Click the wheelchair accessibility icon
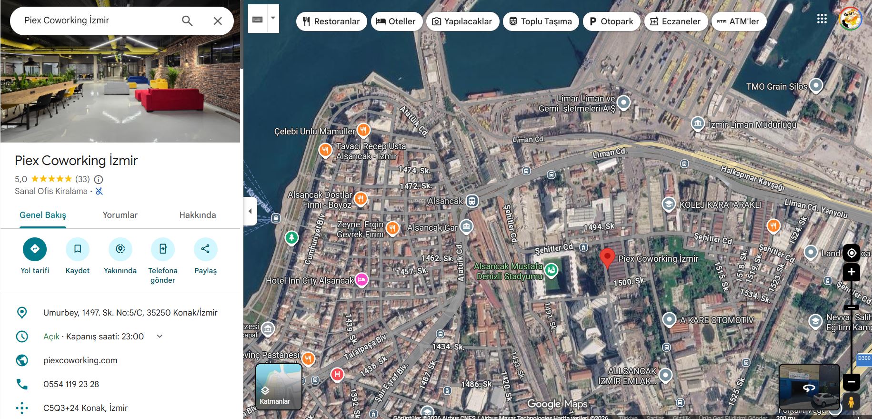This screenshot has width=872, height=419. [99, 191]
